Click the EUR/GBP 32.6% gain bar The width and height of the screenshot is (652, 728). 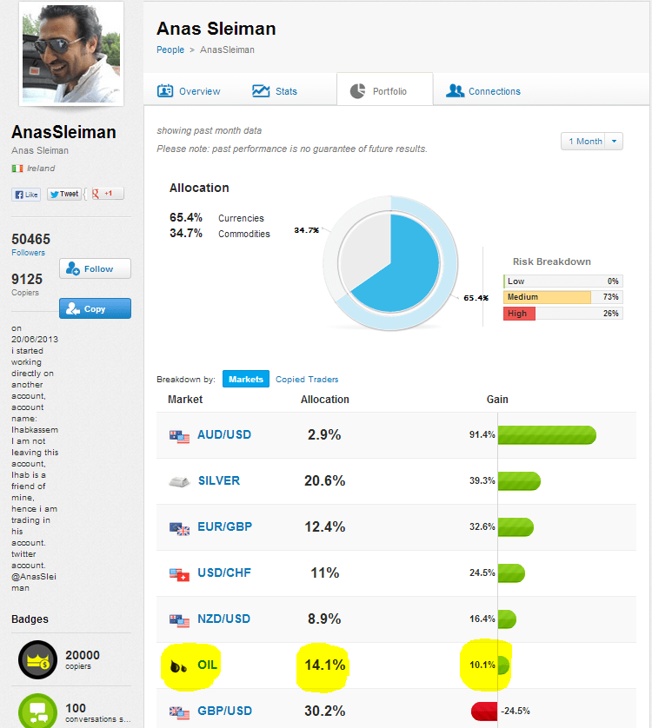point(516,527)
